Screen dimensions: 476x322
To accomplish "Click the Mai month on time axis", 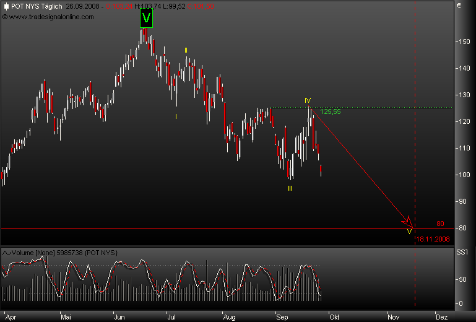I will point(66,317).
